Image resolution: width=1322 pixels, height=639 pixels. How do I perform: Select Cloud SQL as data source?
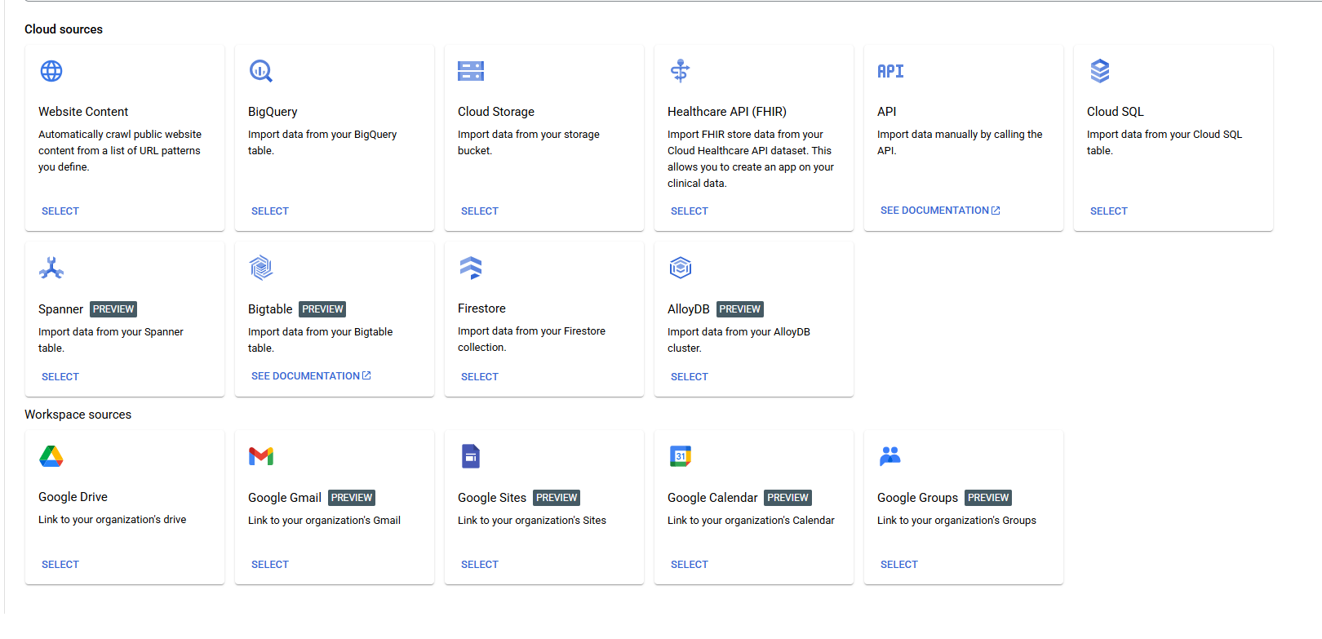(1109, 211)
